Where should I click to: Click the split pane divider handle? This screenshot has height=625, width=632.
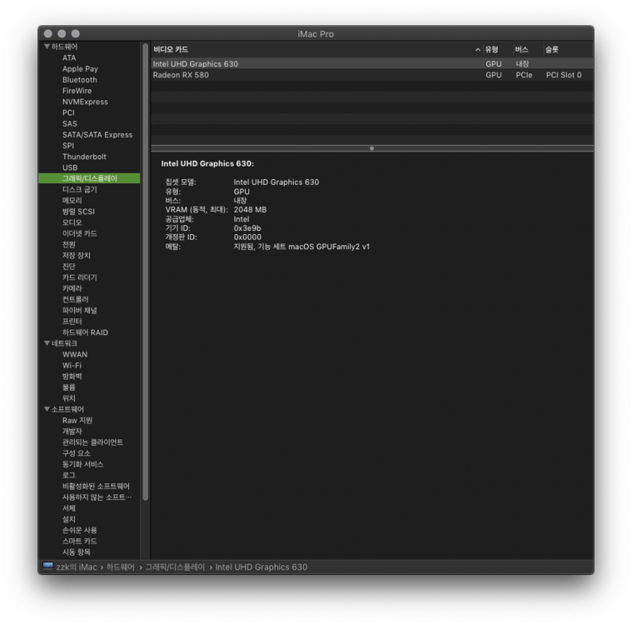click(371, 148)
